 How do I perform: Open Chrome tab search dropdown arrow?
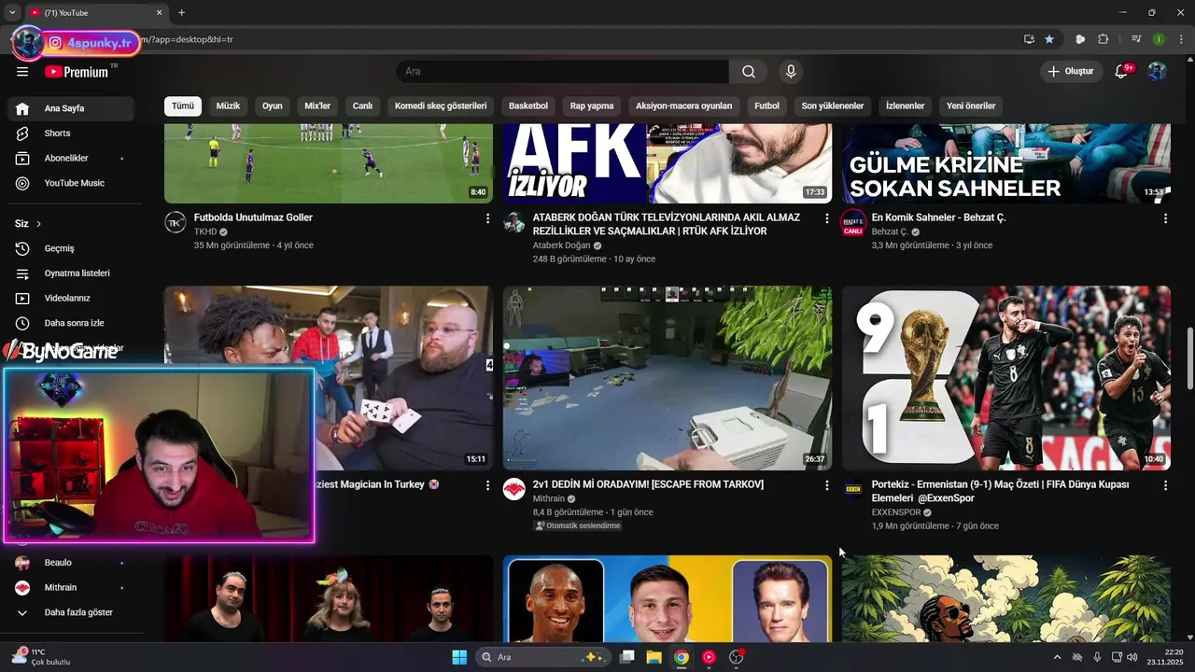click(x=12, y=12)
